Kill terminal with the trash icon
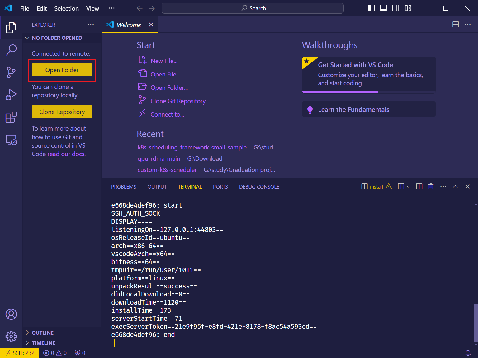The image size is (478, 358). pos(431,186)
